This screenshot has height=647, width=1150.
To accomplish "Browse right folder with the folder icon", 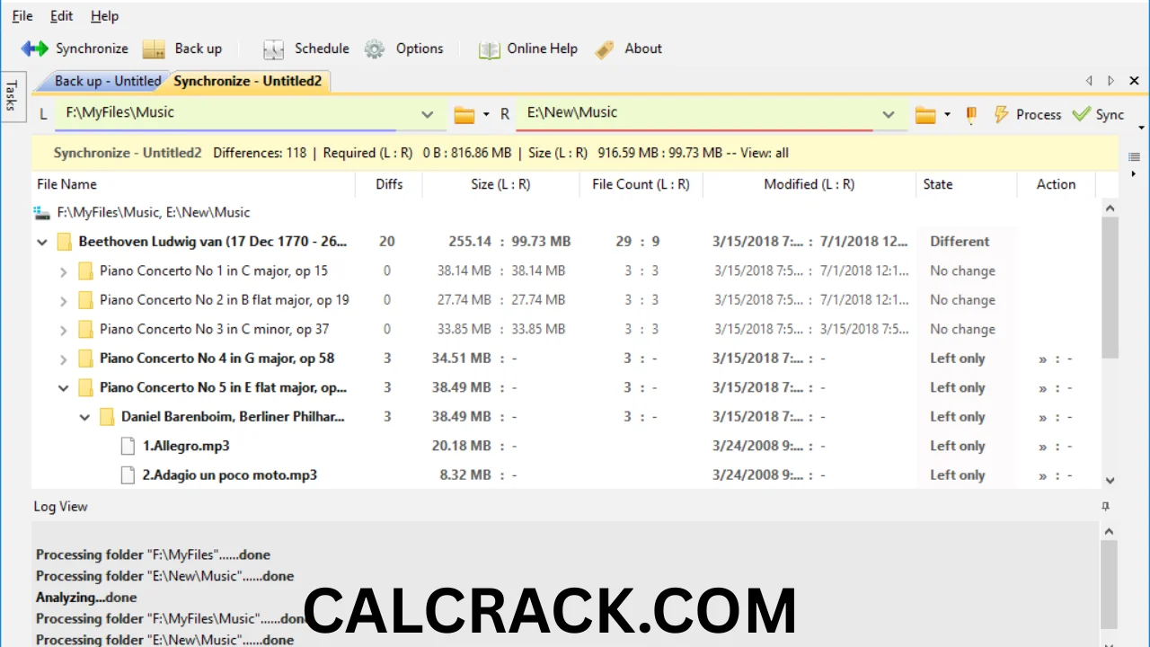I will pos(925,114).
